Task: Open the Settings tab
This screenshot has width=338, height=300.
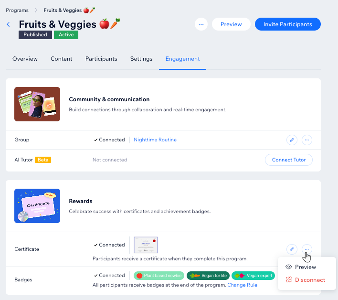Action: click(x=141, y=59)
